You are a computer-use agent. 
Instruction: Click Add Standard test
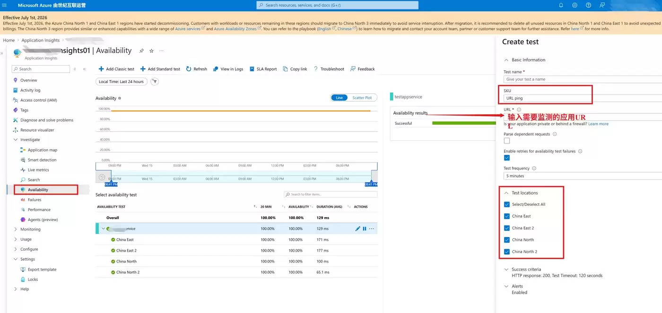[x=160, y=69]
